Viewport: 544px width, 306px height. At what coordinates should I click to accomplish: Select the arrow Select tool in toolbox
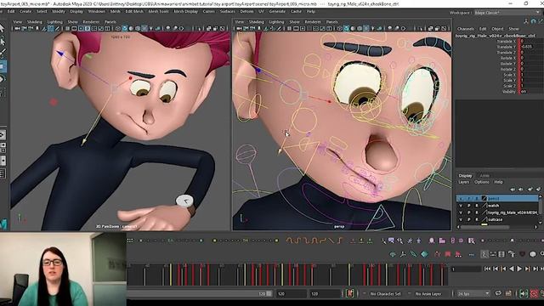tap(2, 28)
